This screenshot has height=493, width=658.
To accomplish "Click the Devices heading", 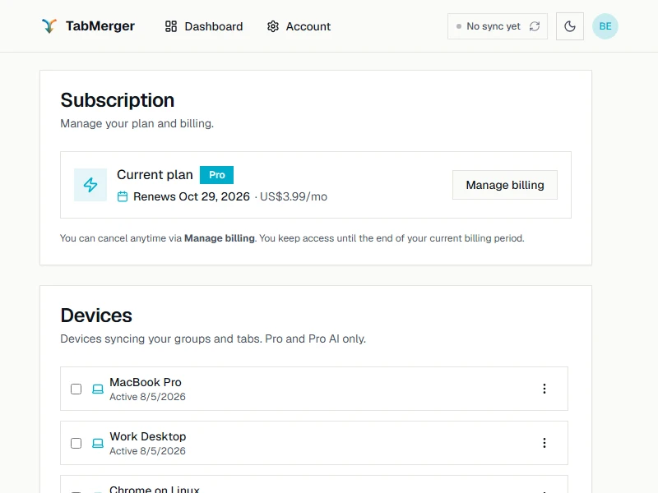I will pyautogui.click(x=96, y=316).
